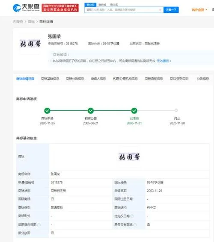
Task: Clear search box with the x icon
Action: tap(160, 10)
